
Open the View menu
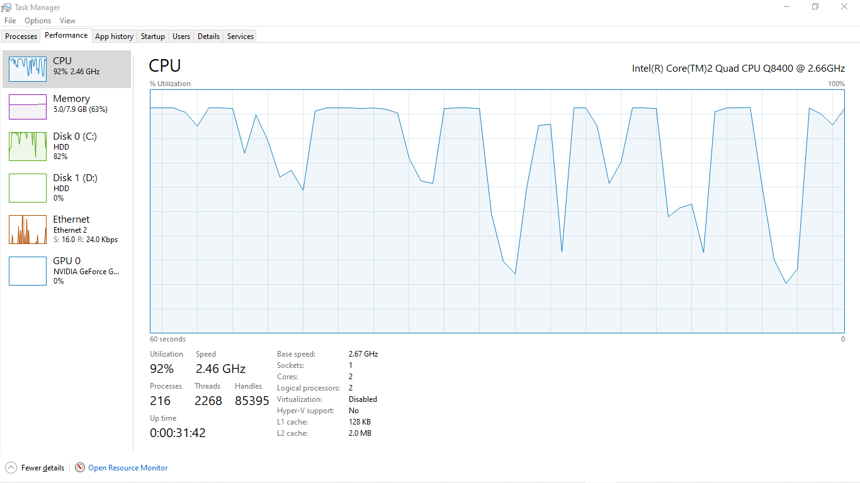pyautogui.click(x=67, y=21)
